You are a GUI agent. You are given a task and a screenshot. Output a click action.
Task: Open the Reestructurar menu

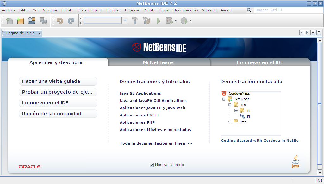(x=90, y=10)
